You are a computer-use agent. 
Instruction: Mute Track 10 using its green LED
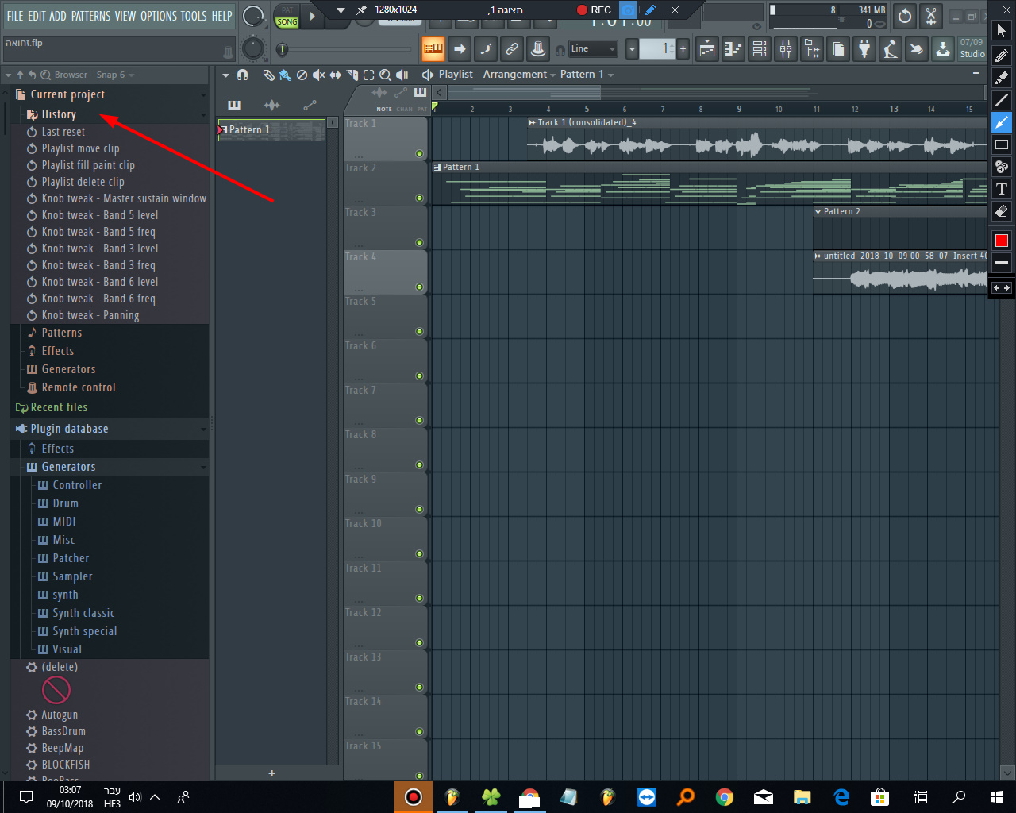click(x=419, y=554)
